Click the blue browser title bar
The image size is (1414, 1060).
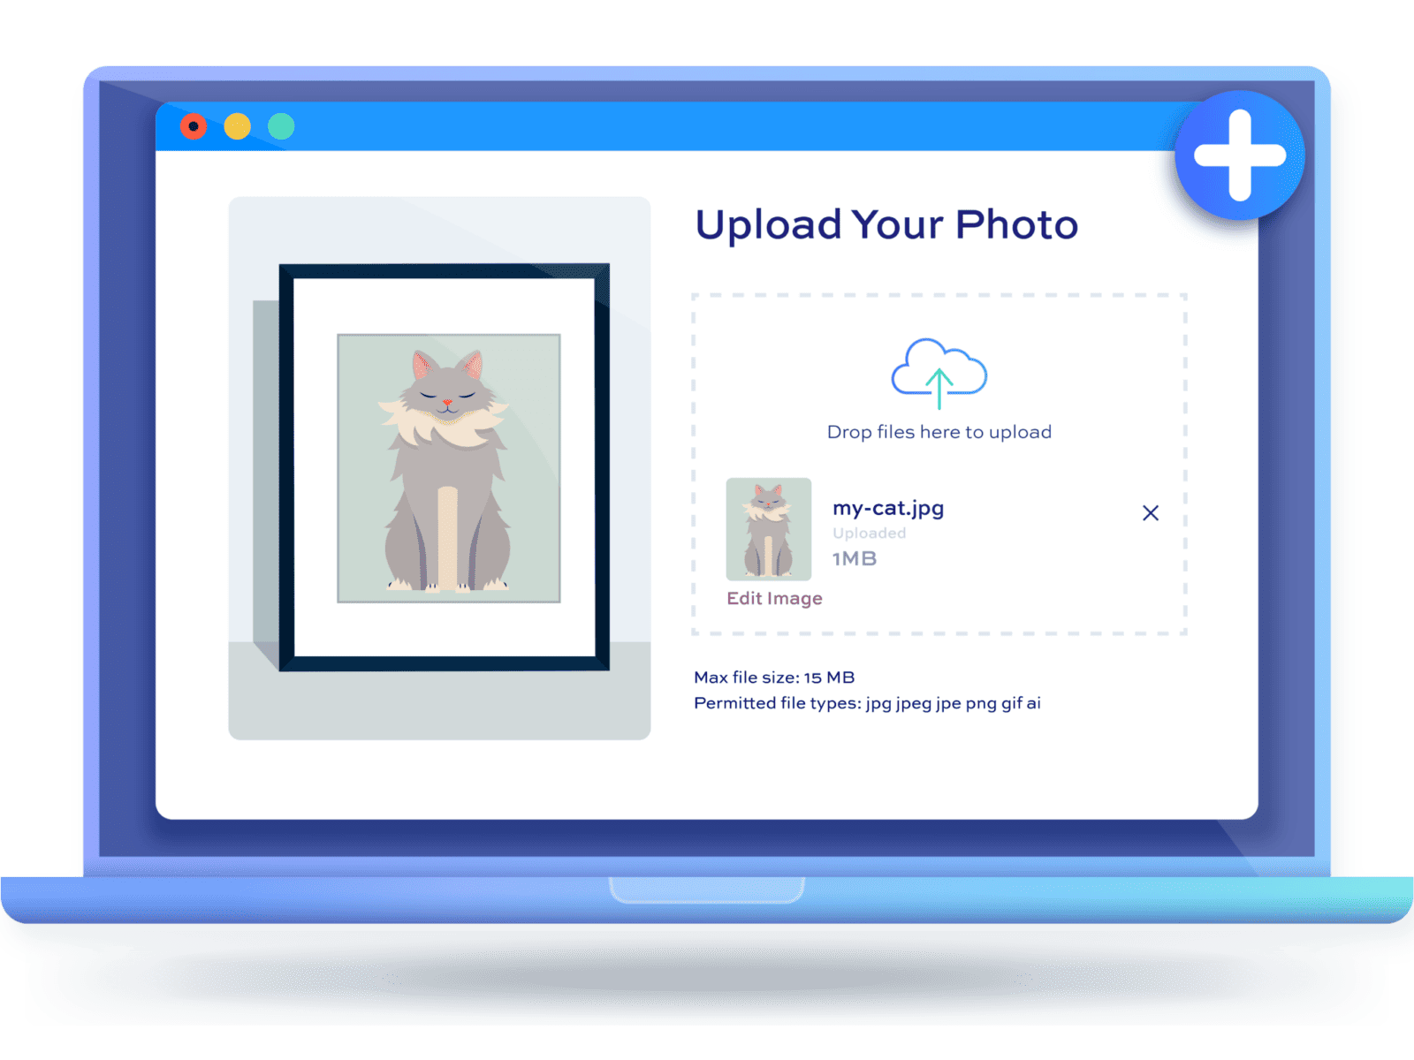point(707,126)
